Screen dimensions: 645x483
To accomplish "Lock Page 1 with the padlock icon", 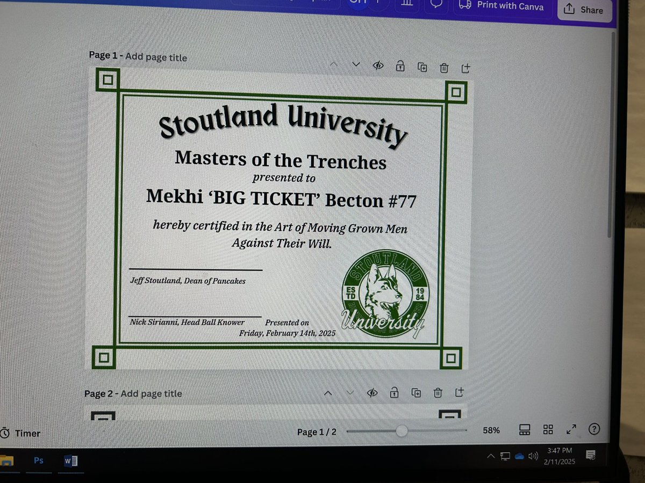I will (400, 66).
